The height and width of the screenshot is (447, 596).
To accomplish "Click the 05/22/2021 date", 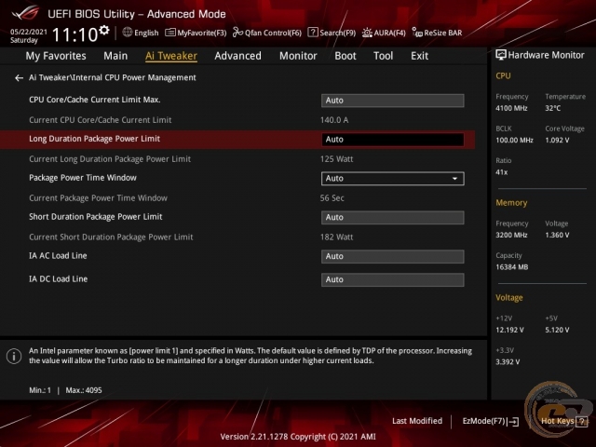I will pyautogui.click(x=29, y=32).
